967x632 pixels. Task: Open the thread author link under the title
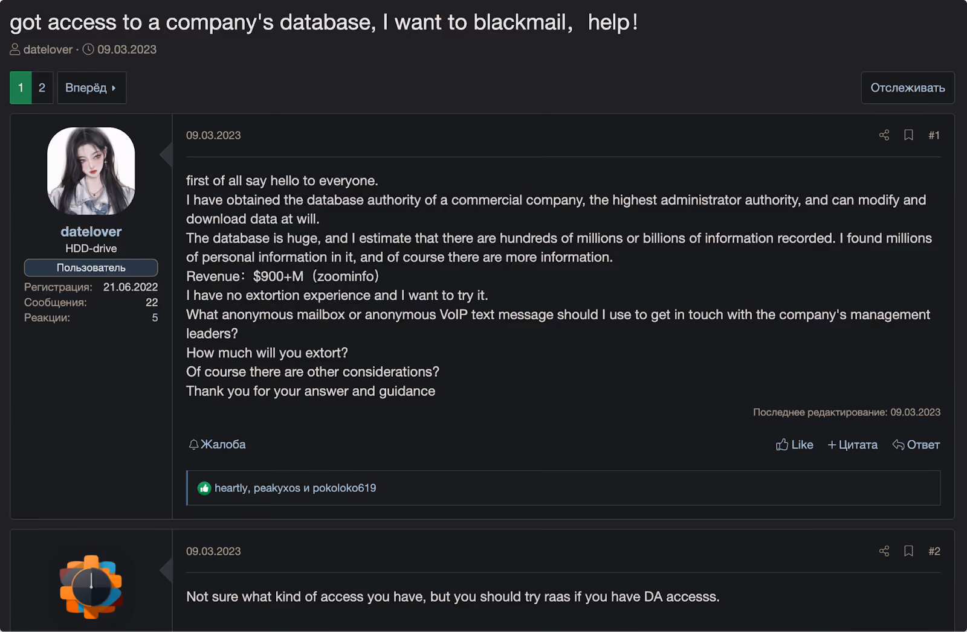point(48,49)
